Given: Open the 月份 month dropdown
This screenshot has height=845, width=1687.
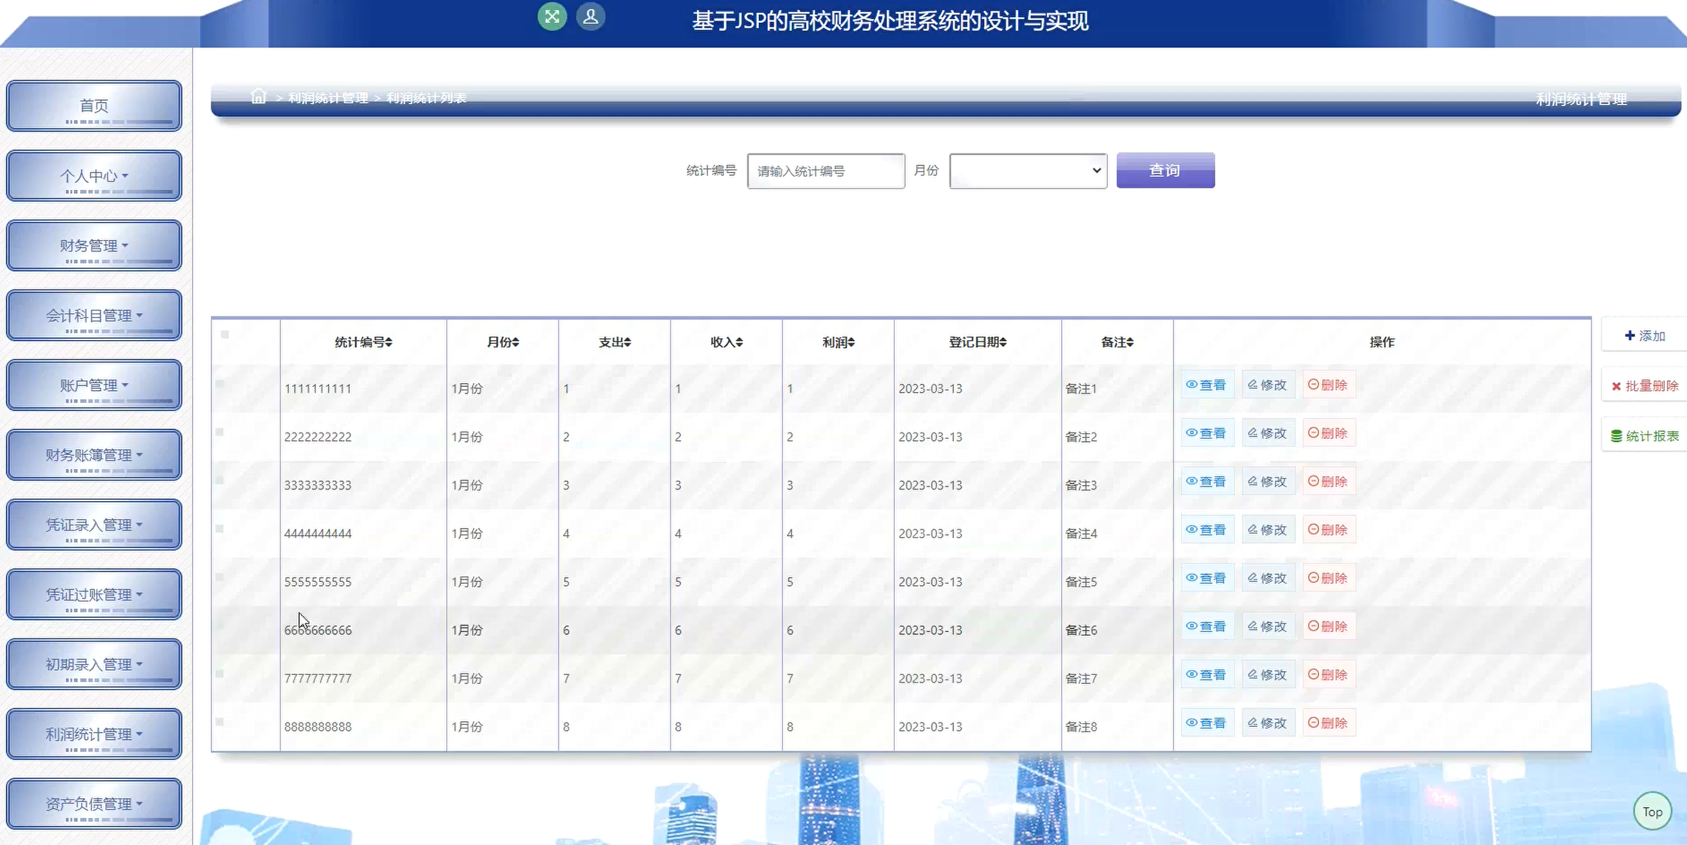Looking at the screenshot, I should click(x=1028, y=171).
